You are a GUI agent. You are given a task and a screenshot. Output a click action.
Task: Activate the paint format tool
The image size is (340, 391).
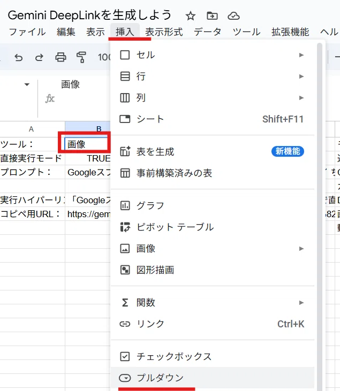[x=81, y=57]
